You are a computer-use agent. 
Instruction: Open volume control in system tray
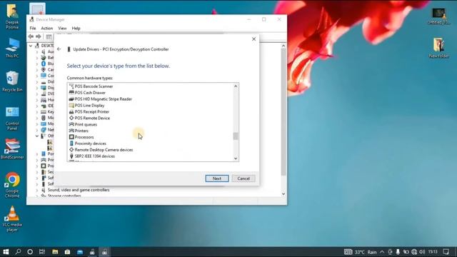tap(422, 252)
